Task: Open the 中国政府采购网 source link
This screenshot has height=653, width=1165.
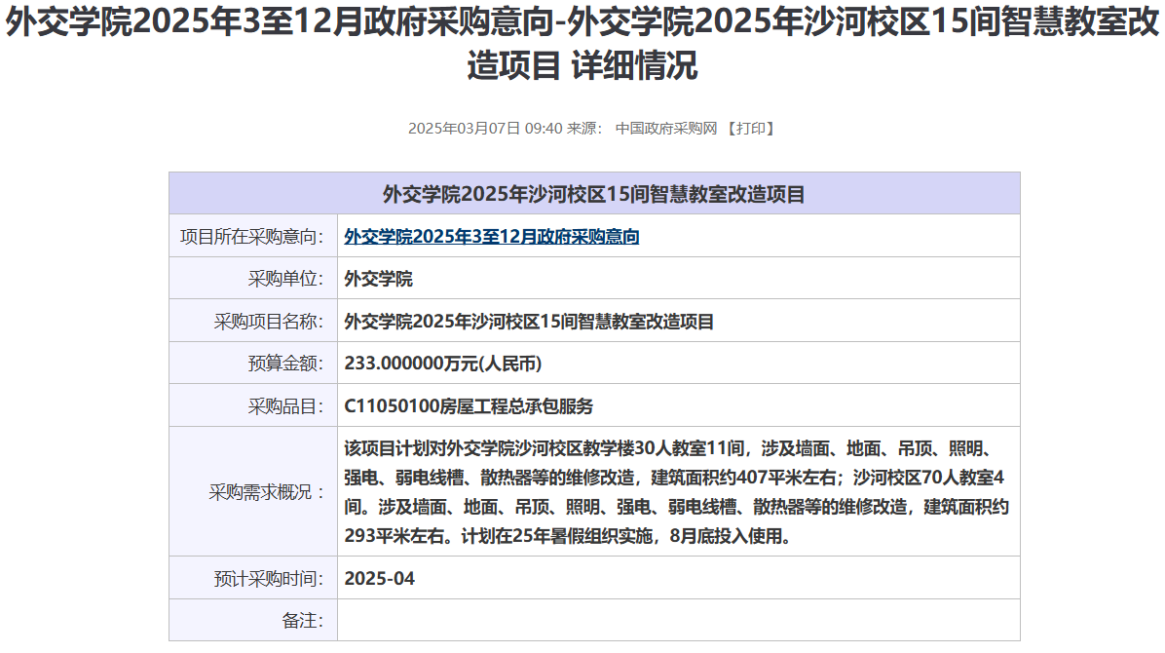Action: click(665, 129)
